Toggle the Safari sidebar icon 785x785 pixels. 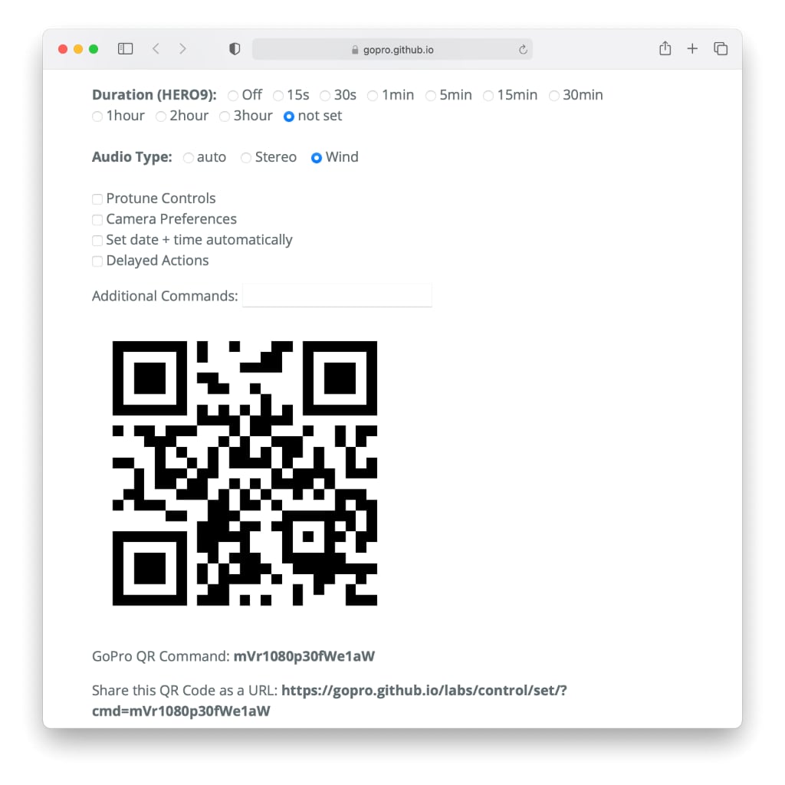coord(125,48)
